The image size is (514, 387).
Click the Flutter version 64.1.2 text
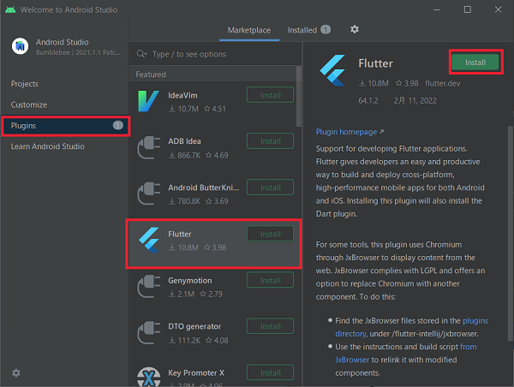(x=368, y=100)
